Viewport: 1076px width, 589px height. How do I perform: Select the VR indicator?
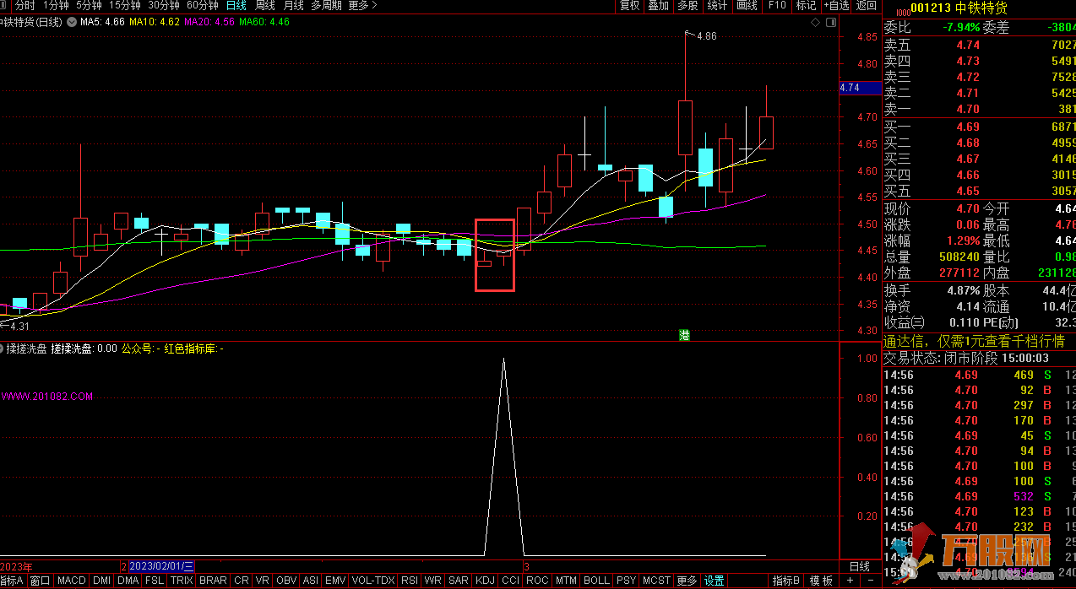(x=263, y=581)
